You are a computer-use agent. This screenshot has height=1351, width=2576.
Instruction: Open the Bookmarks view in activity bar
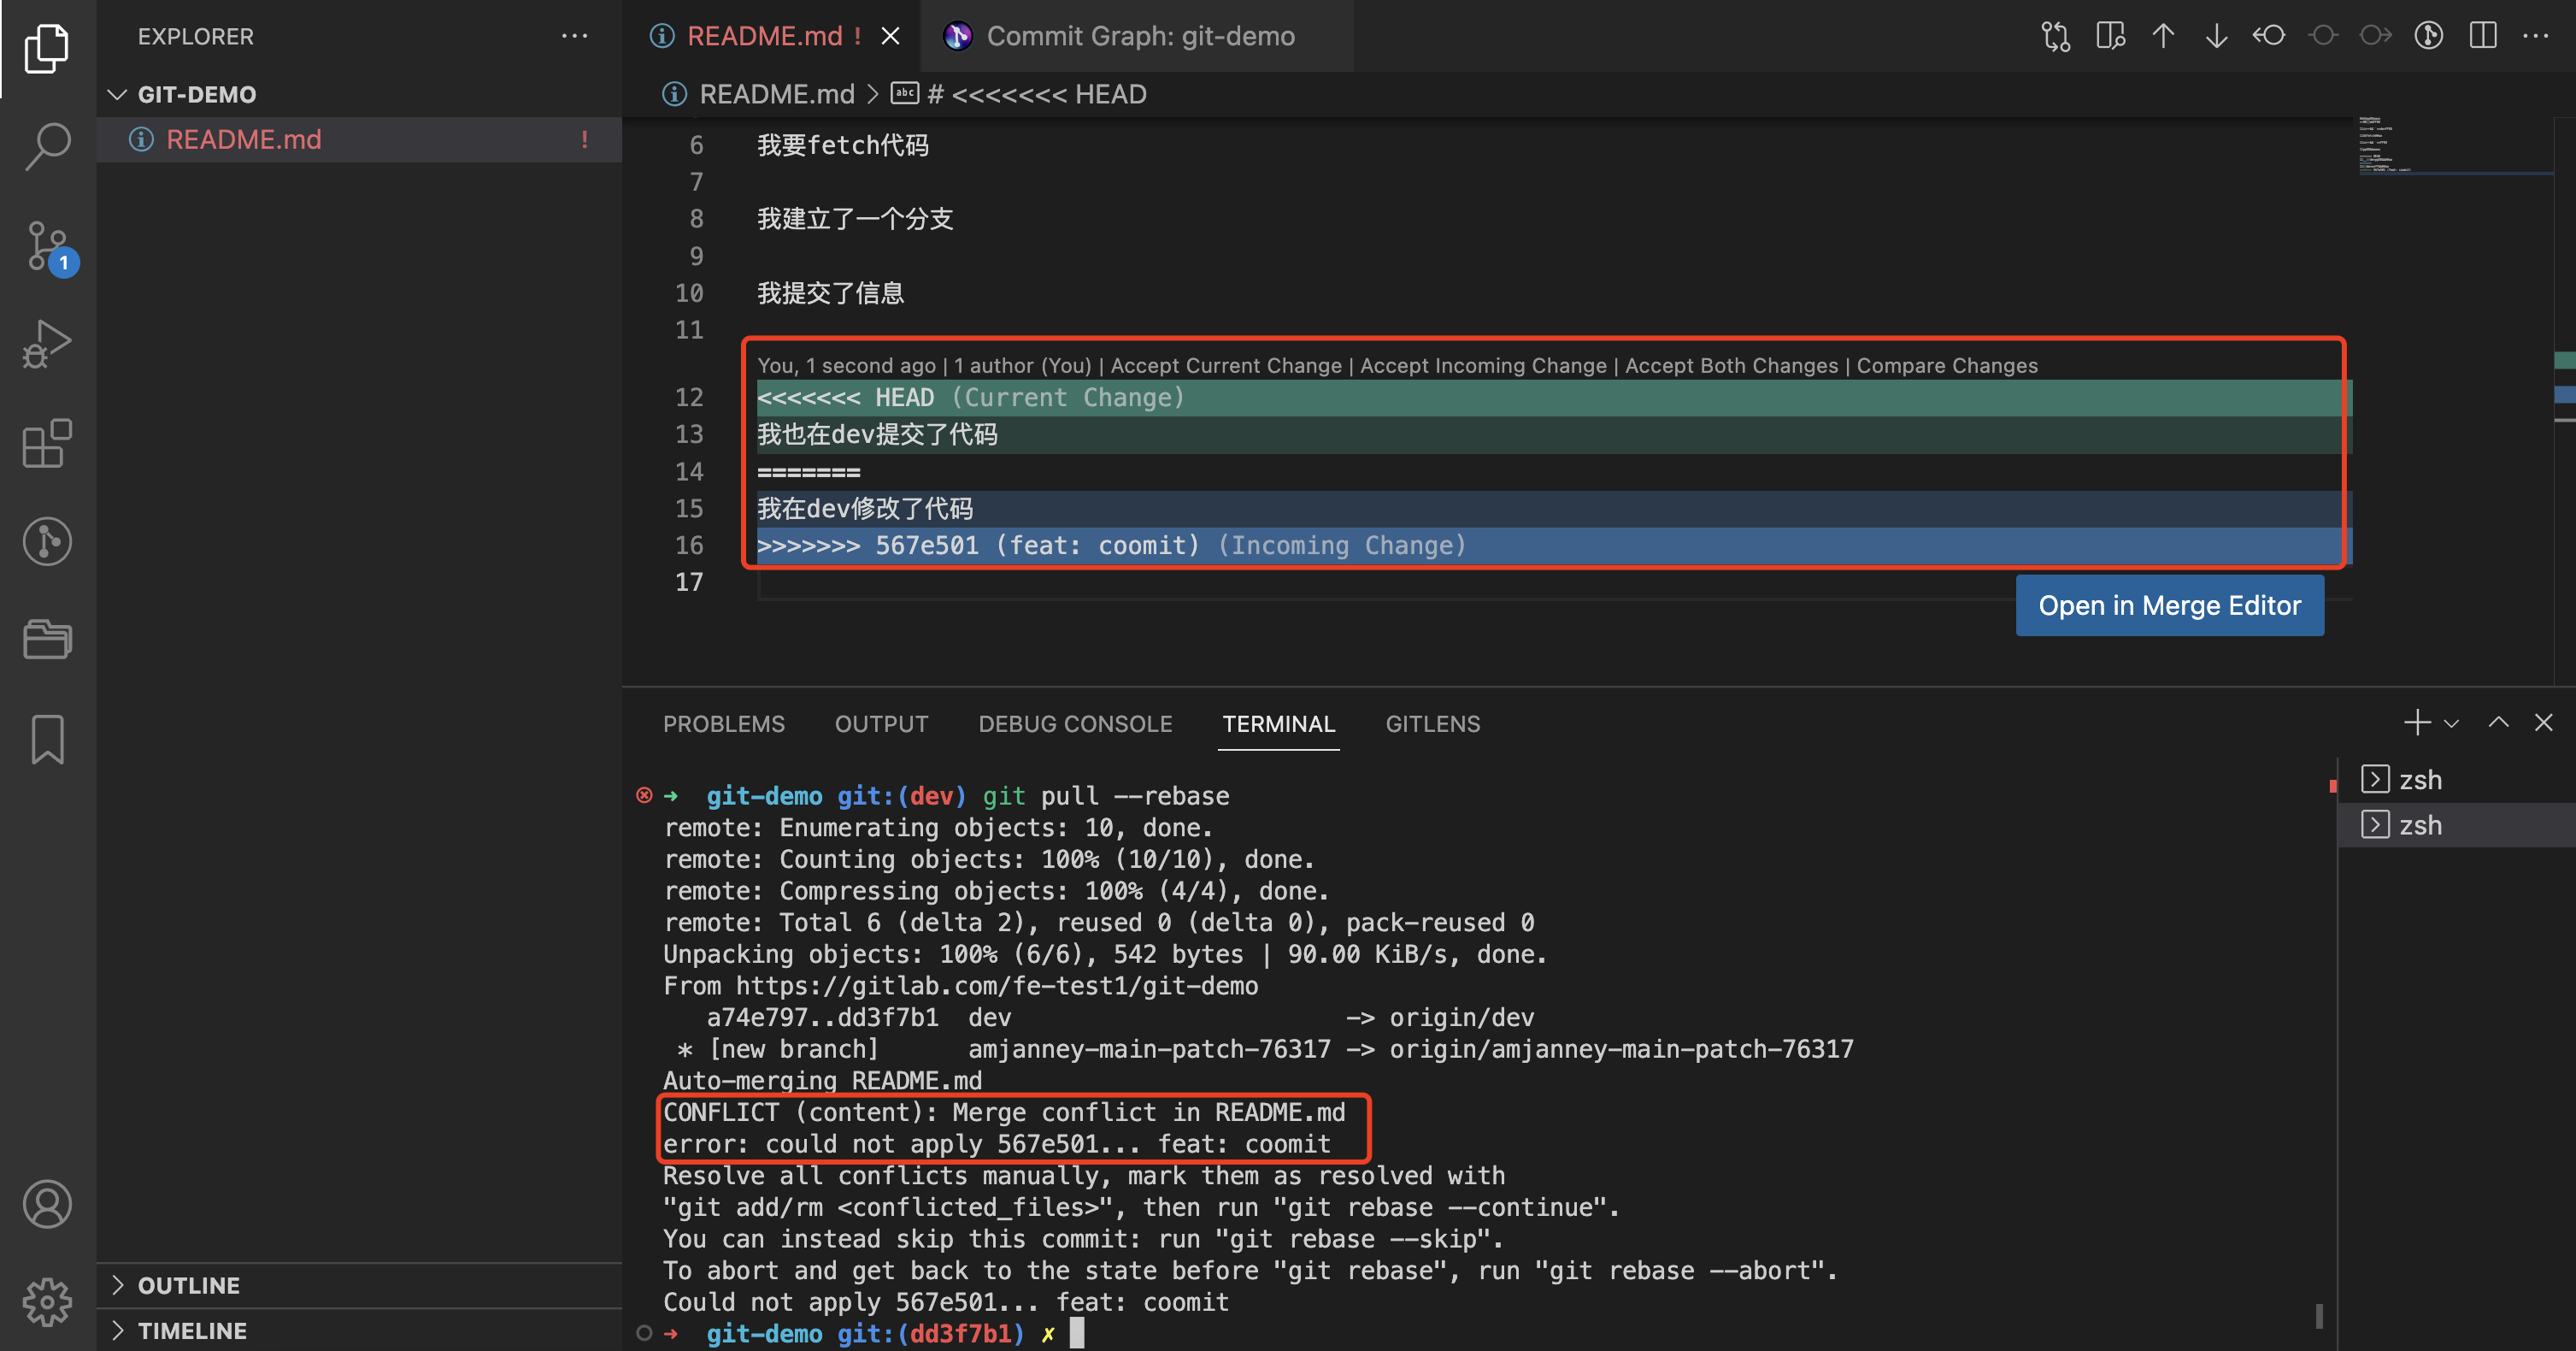47,739
